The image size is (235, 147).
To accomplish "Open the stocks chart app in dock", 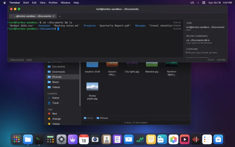I will [140, 139].
